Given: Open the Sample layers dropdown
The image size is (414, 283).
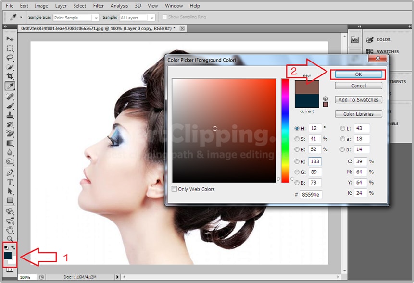Looking at the screenshot, I should pyautogui.click(x=137, y=18).
